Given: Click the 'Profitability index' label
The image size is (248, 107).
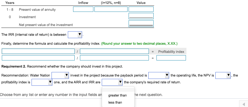Looking at the screenshot, I should (x=171, y=52).
